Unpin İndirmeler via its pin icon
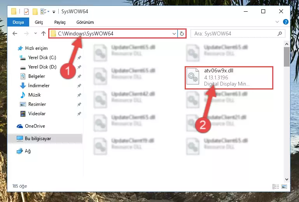The width and height of the screenshot is (299, 202). [79, 86]
